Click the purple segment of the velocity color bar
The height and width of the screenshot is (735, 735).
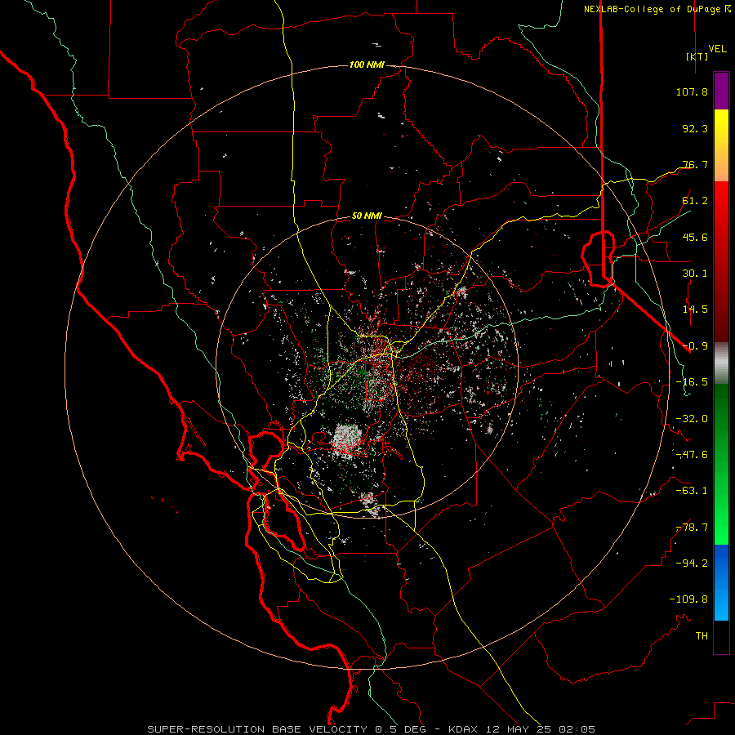coord(721,91)
